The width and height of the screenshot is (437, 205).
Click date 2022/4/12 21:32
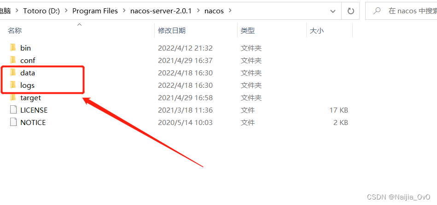(185, 48)
